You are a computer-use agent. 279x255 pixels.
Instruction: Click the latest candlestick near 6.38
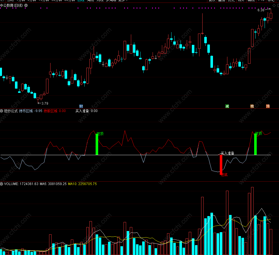pyautogui.click(x=271, y=16)
